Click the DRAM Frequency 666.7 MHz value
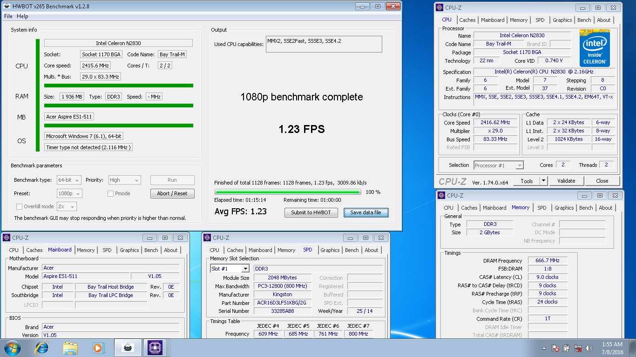 (x=548, y=261)
